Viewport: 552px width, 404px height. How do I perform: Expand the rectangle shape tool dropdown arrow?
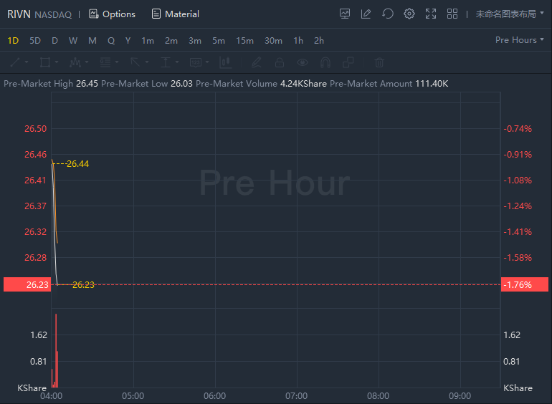pos(57,62)
